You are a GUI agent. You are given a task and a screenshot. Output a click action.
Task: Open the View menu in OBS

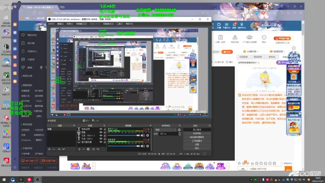(69, 24)
